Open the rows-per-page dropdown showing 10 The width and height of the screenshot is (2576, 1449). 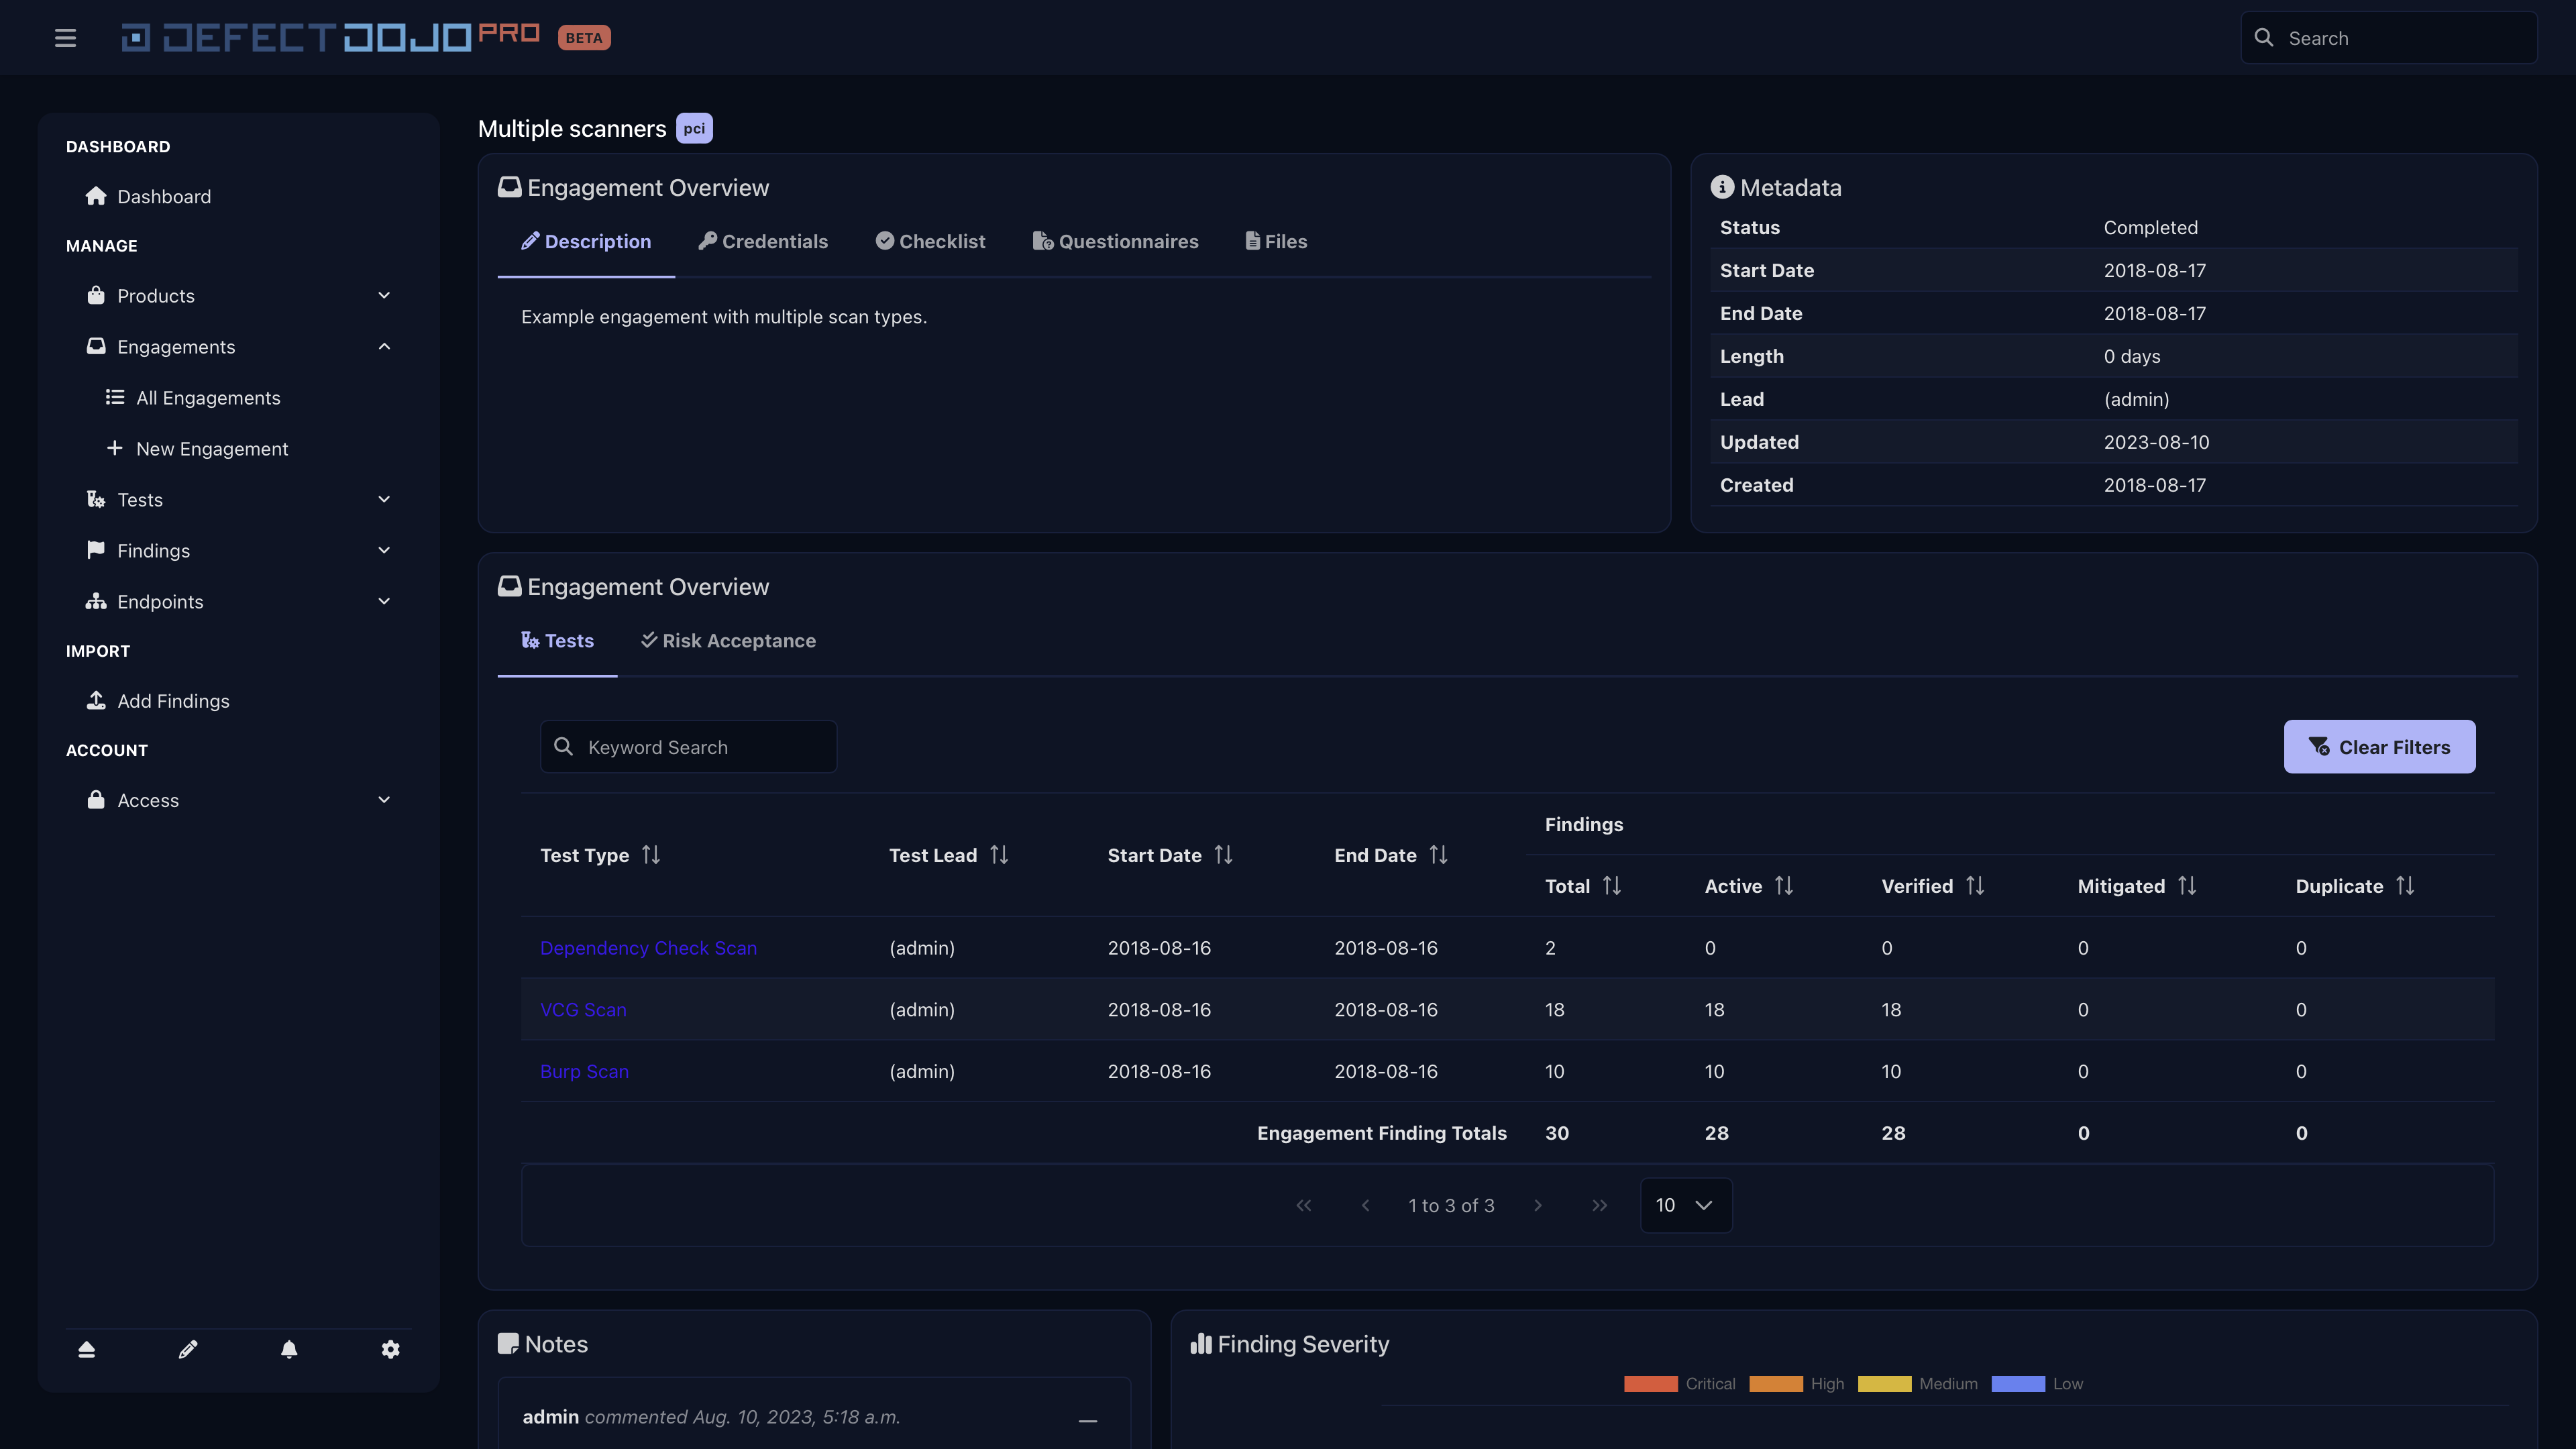click(1685, 1205)
